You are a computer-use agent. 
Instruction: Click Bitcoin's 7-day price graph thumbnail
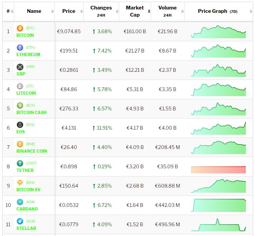(x=218, y=32)
